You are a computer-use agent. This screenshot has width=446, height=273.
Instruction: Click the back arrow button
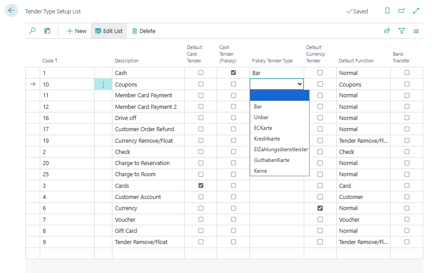point(11,11)
